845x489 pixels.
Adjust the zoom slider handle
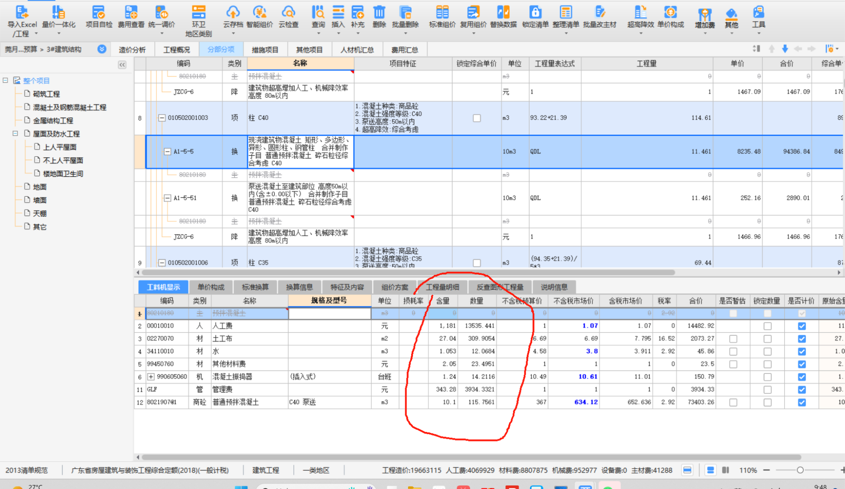click(x=800, y=470)
